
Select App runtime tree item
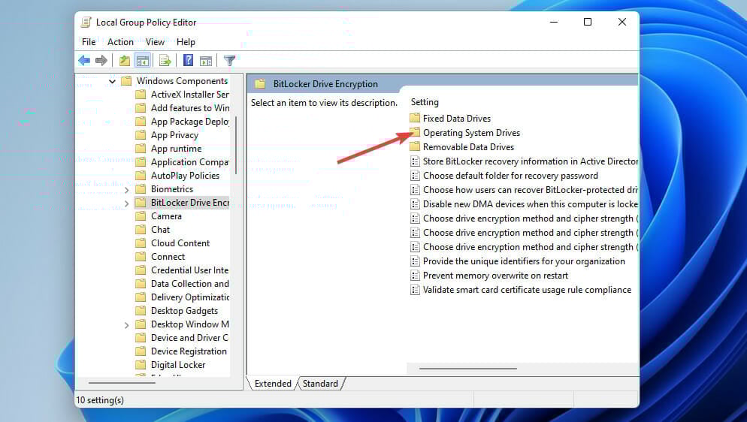177,149
